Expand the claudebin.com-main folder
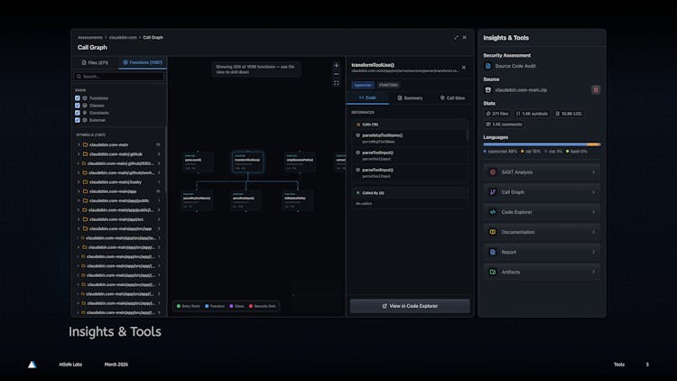This screenshot has height=381, width=677. (78, 144)
